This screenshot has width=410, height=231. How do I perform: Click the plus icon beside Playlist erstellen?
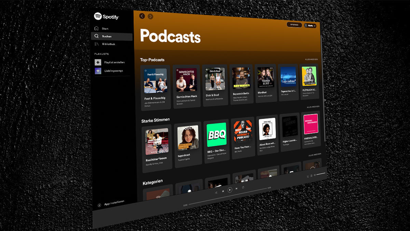click(98, 63)
